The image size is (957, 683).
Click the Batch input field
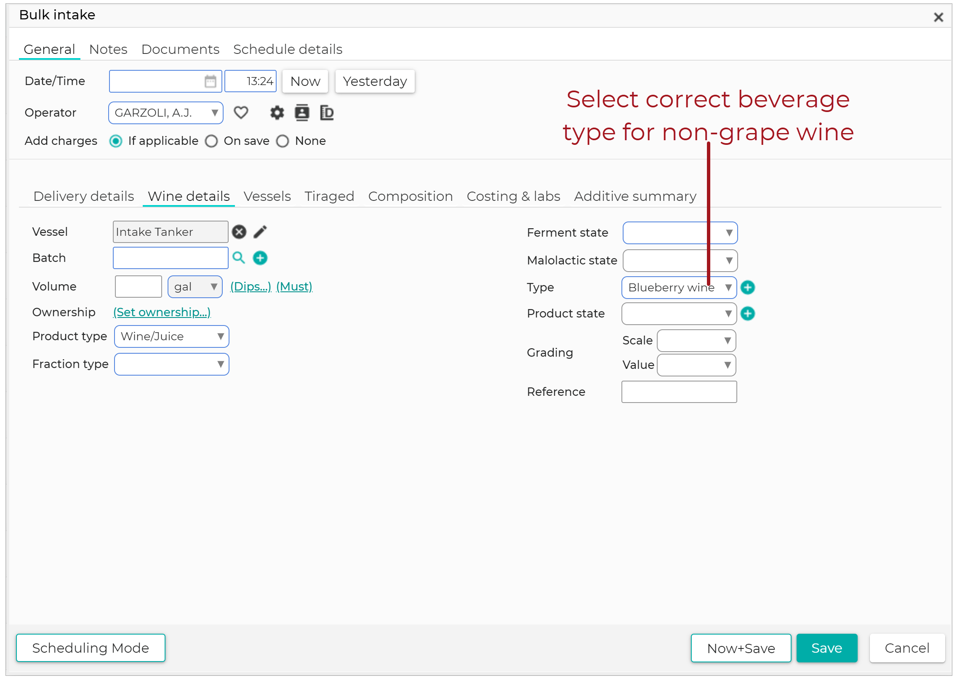coord(171,258)
